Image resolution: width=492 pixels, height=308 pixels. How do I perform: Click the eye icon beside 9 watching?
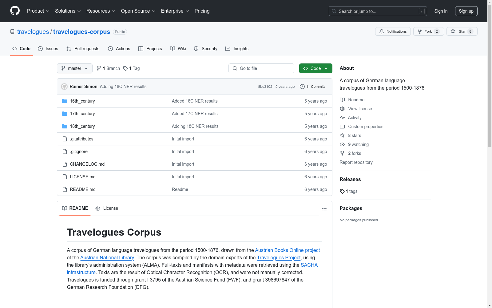pyautogui.click(x=342, y=144)
